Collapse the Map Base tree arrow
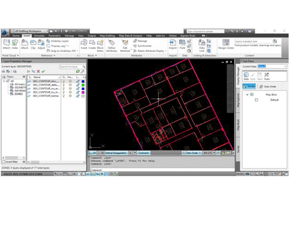Viewport: 290px width, 243px height. (247, 94)
